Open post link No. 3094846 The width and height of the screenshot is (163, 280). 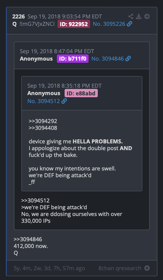click(x=107, y=58)
